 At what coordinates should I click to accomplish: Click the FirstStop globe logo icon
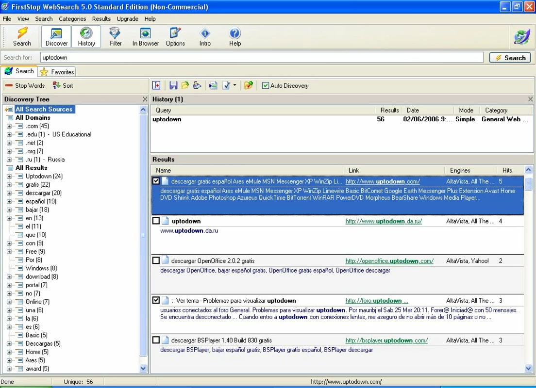[521, 36]
